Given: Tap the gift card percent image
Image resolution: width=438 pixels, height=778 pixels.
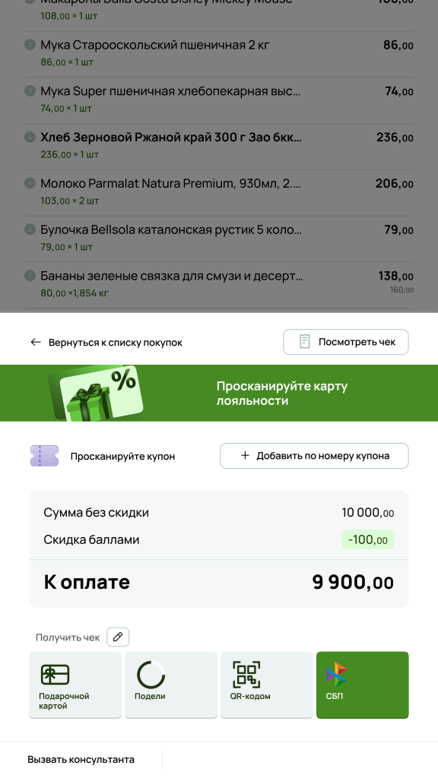Looking at the screenshot, I should point(95,394).
